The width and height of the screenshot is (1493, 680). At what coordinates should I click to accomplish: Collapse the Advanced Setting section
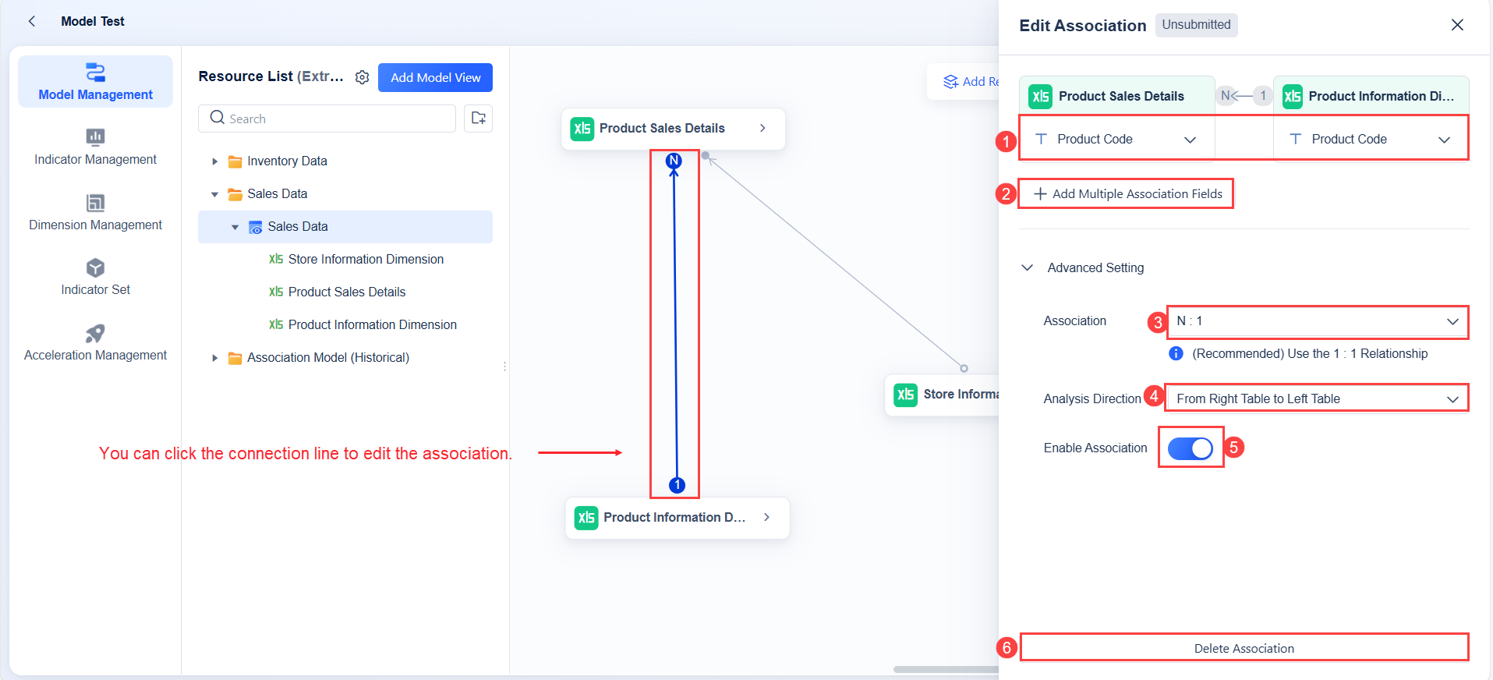[x=1028, y=268]
